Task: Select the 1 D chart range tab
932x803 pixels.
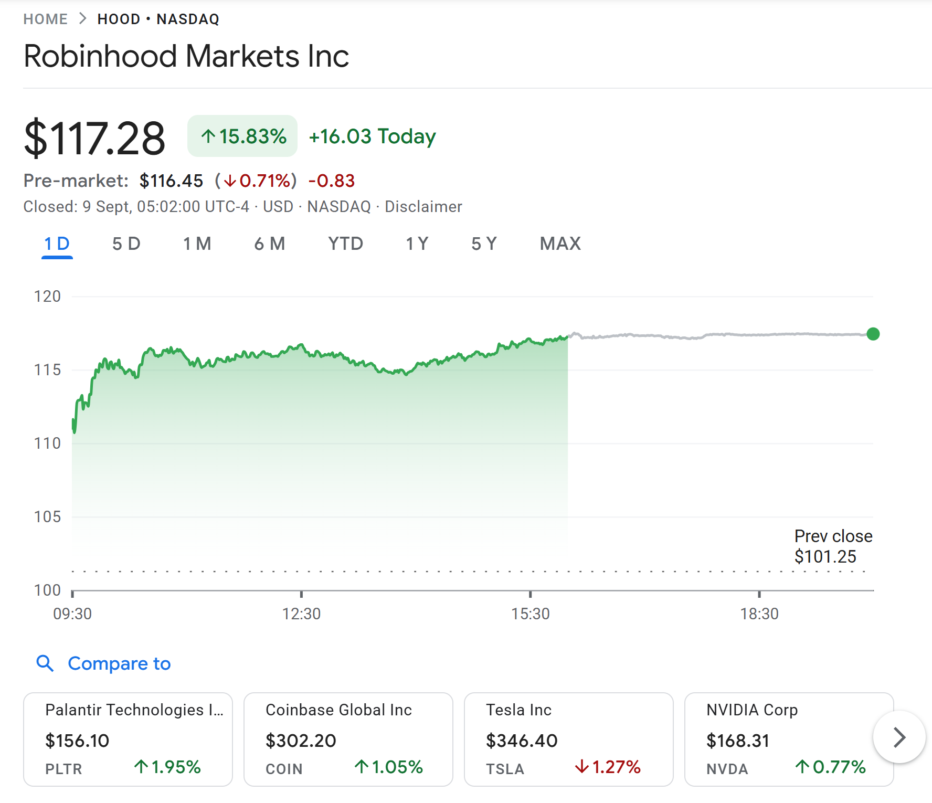Action: (x=57, y=244)
